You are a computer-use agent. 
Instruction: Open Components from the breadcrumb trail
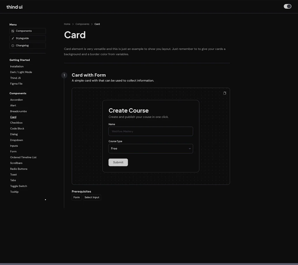tap(82, 24)
